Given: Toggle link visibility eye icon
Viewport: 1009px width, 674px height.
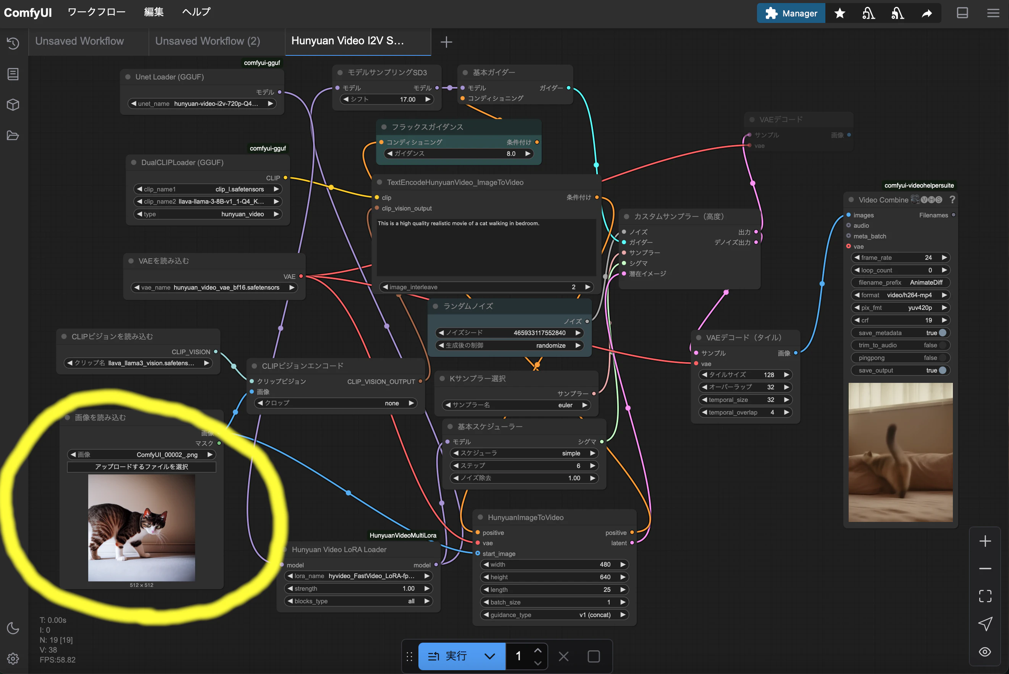Looking at the screenshot, I should [985, 652].
